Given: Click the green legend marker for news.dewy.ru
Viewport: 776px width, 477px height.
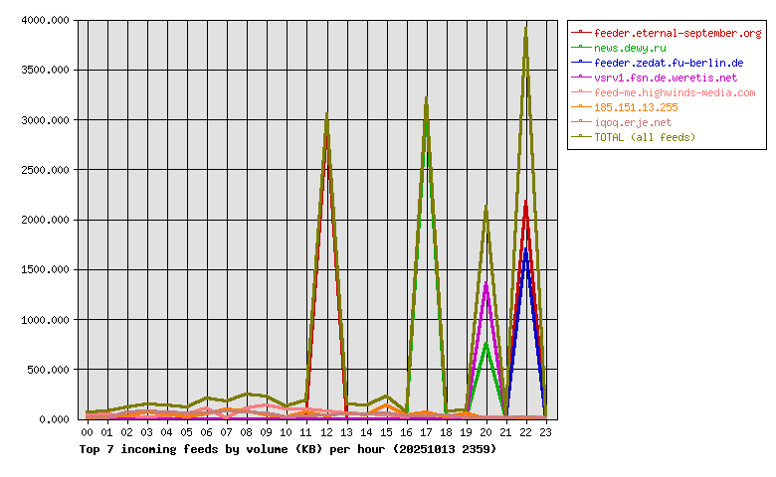Looking at the screenshot, I should click(x=581, y=48).
